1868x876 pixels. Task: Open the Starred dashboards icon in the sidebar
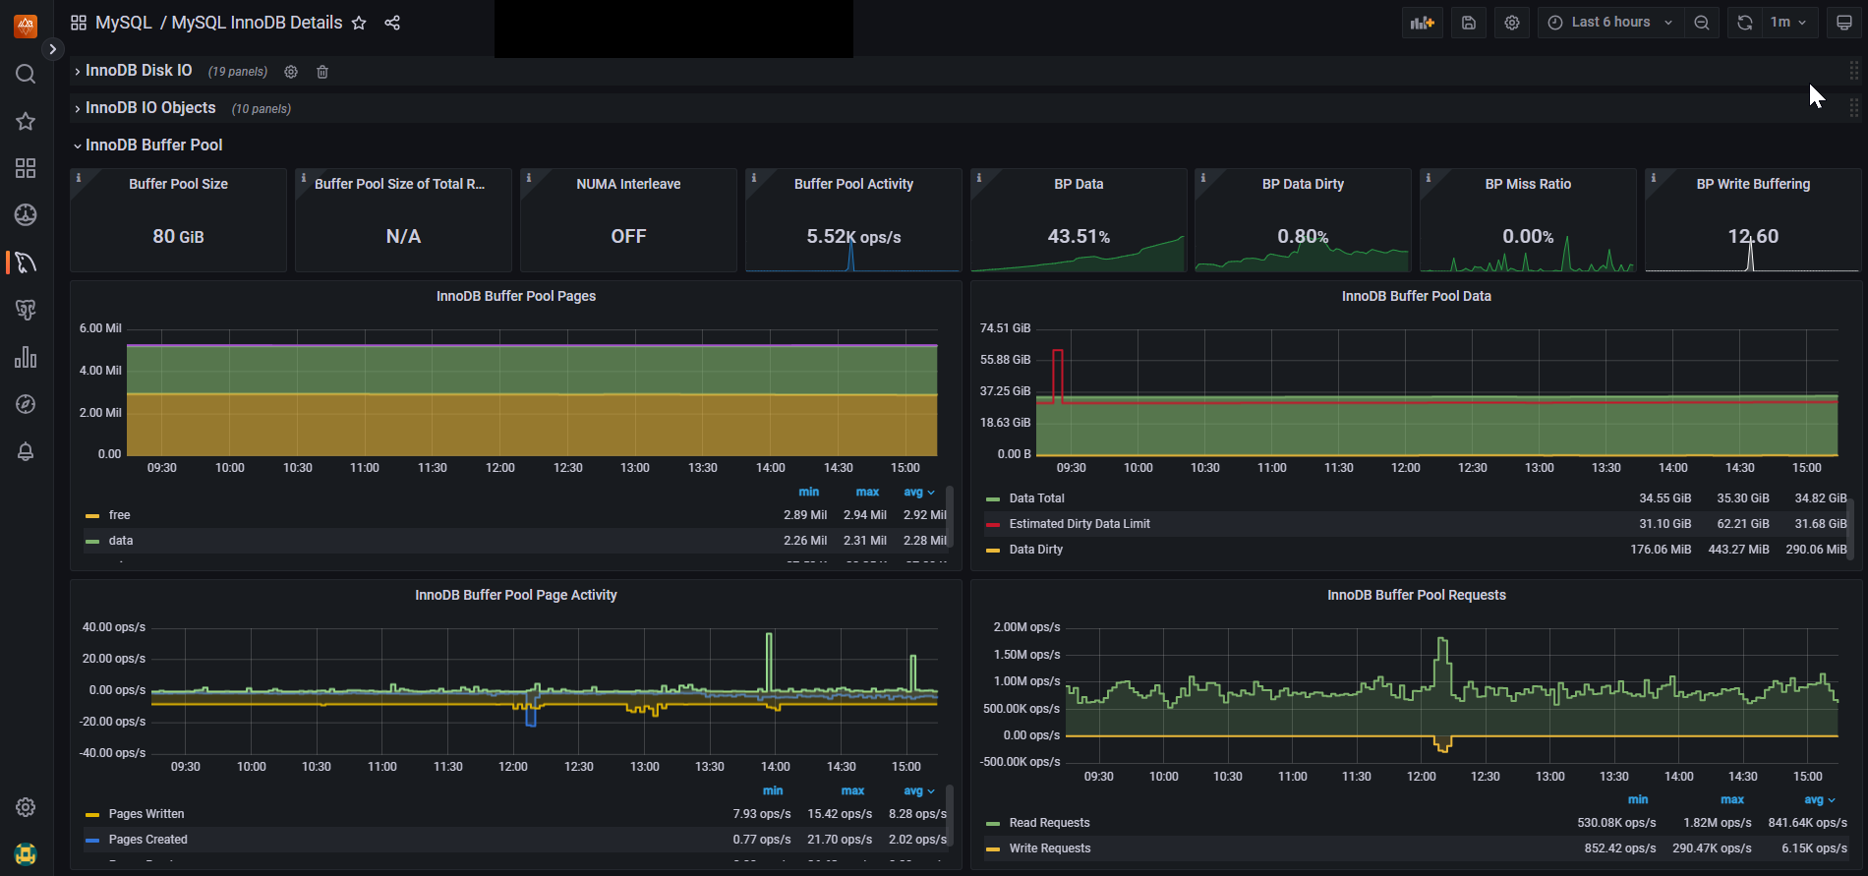click(26, 121)
